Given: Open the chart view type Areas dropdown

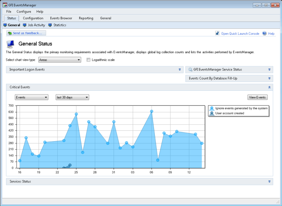Looking at the screenshot, I should pos(60,60).
